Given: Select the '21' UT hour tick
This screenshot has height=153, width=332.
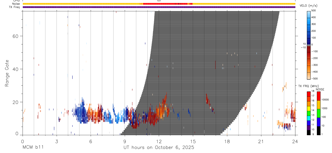Looking at the screenshot, I should tap(261, 141).
